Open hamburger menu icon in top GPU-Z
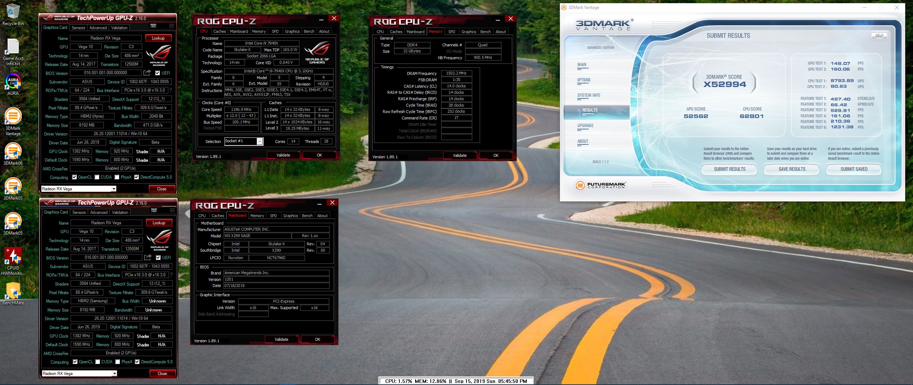This screenshot has width=913, height=385. [172, 26]
